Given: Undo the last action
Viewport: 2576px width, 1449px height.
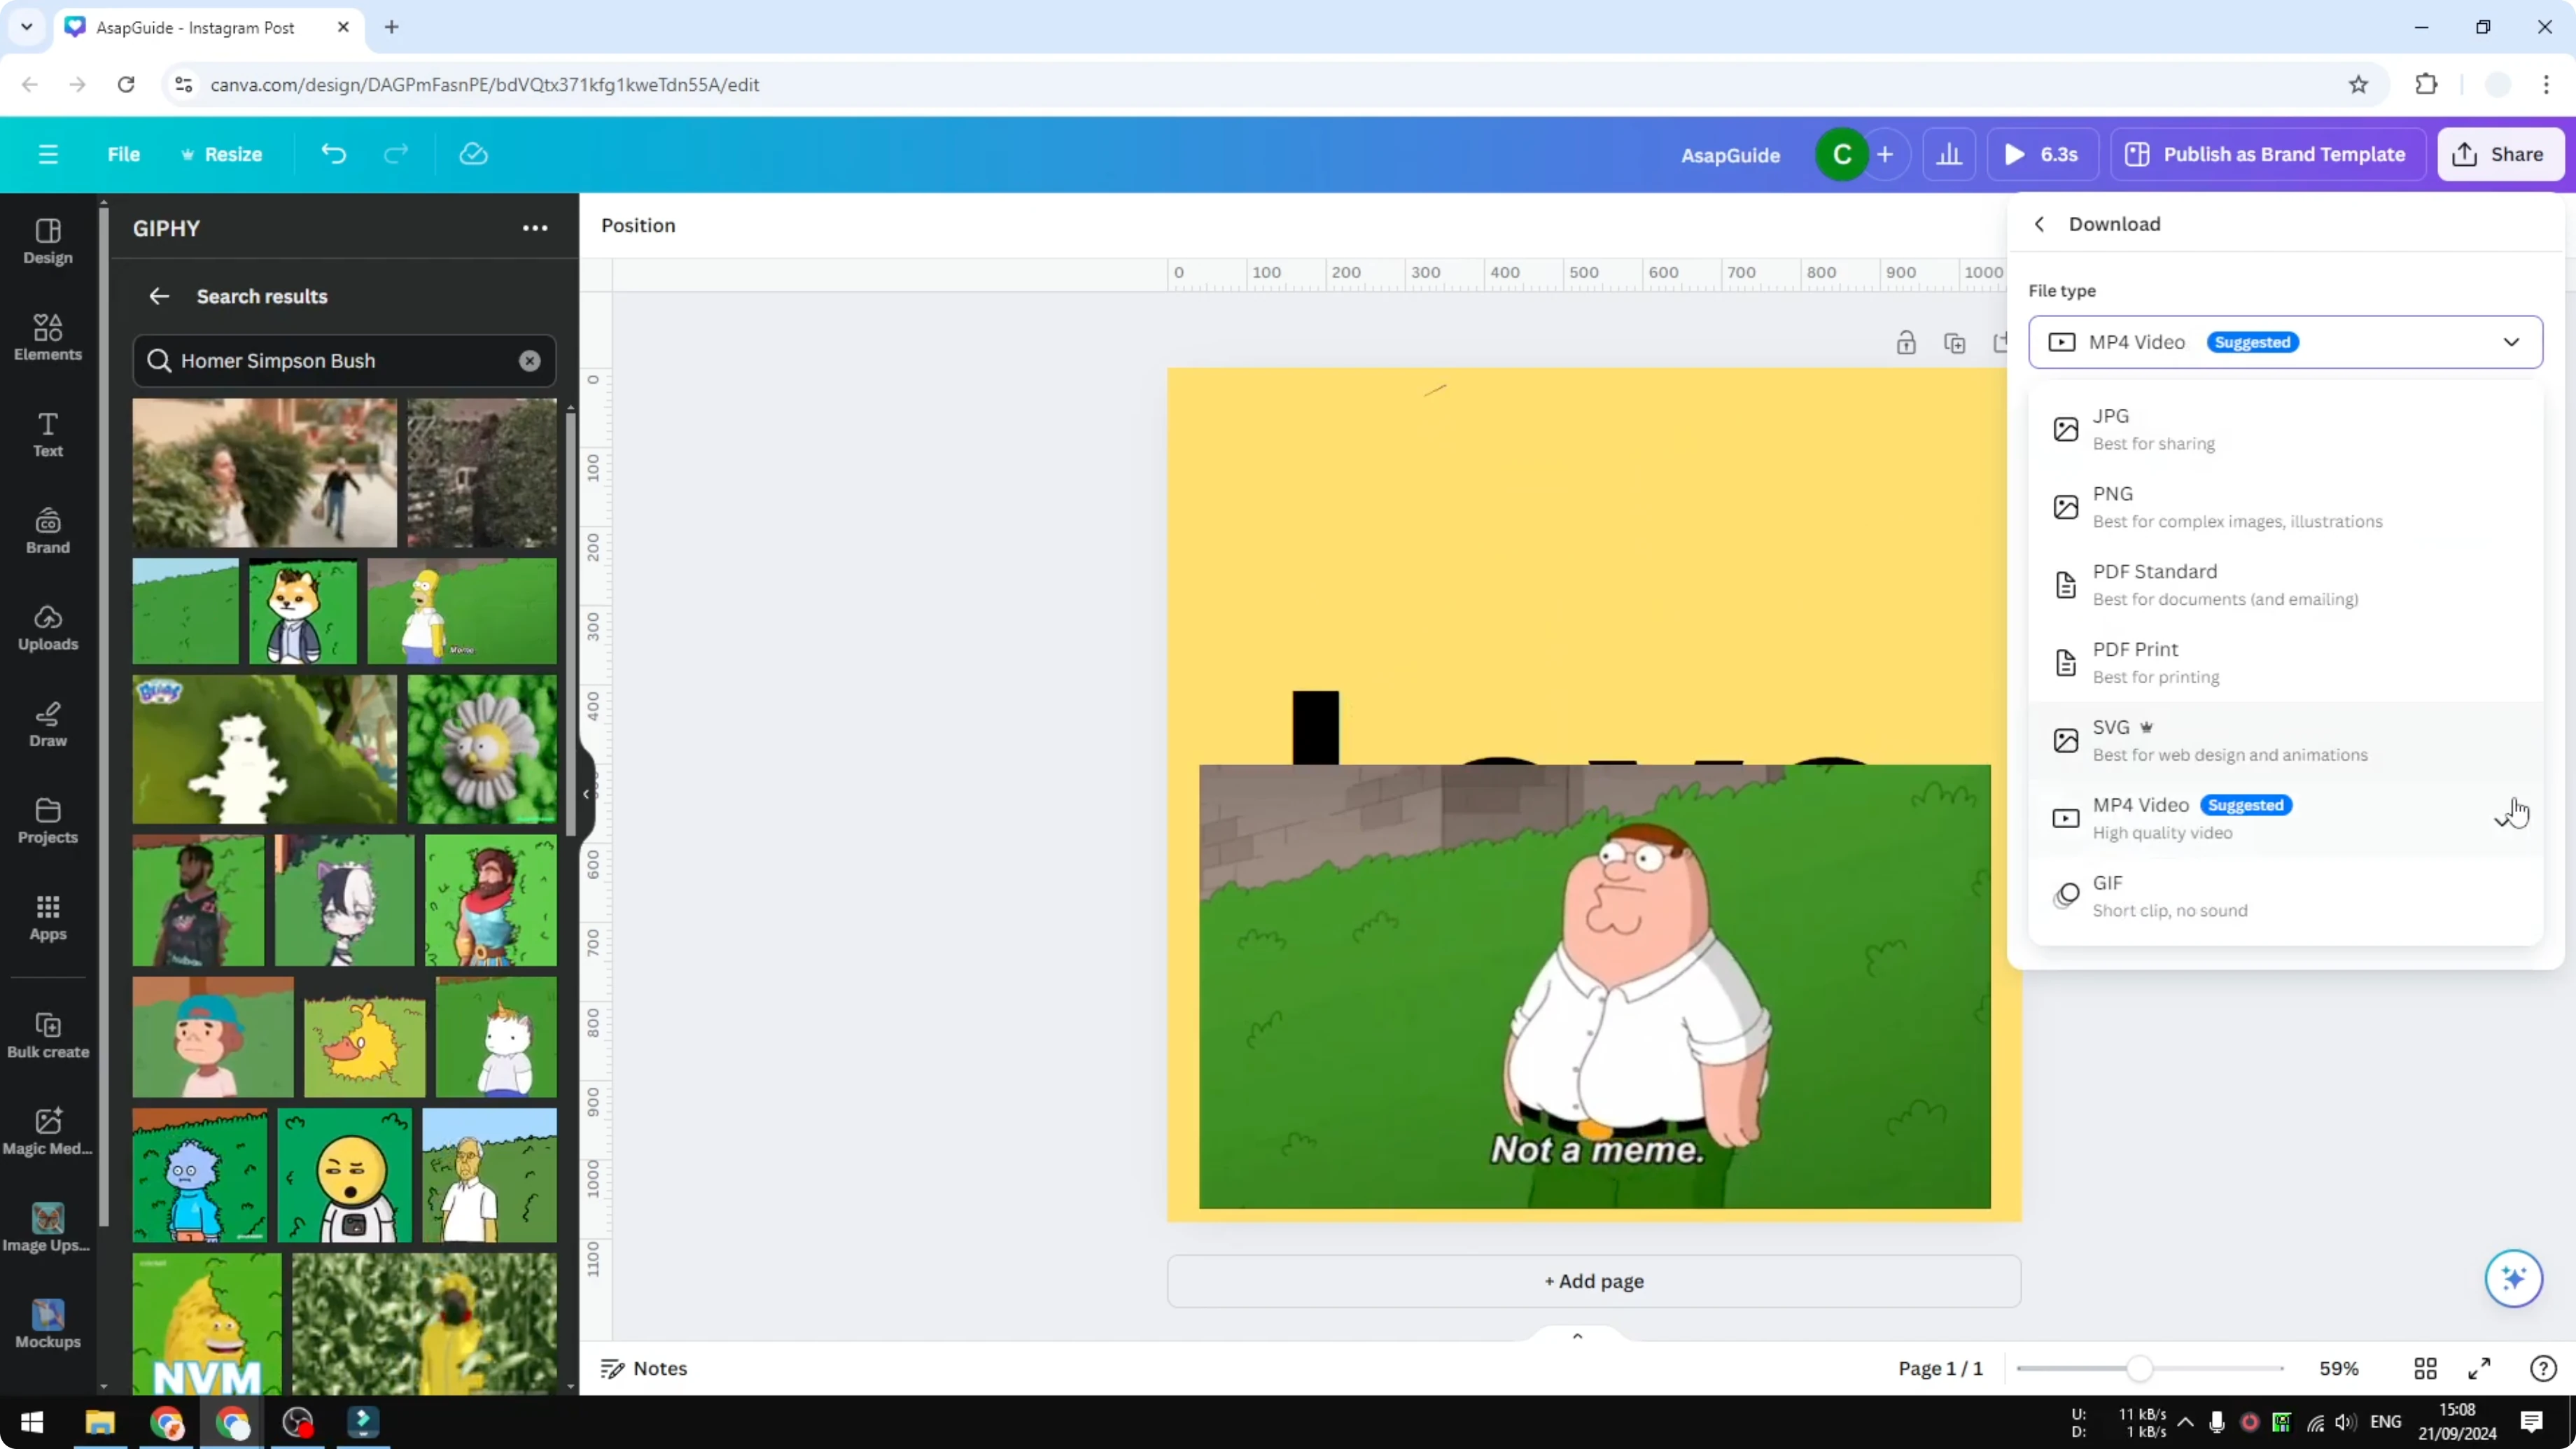Looking at the screenshot, I should [333, 154].
